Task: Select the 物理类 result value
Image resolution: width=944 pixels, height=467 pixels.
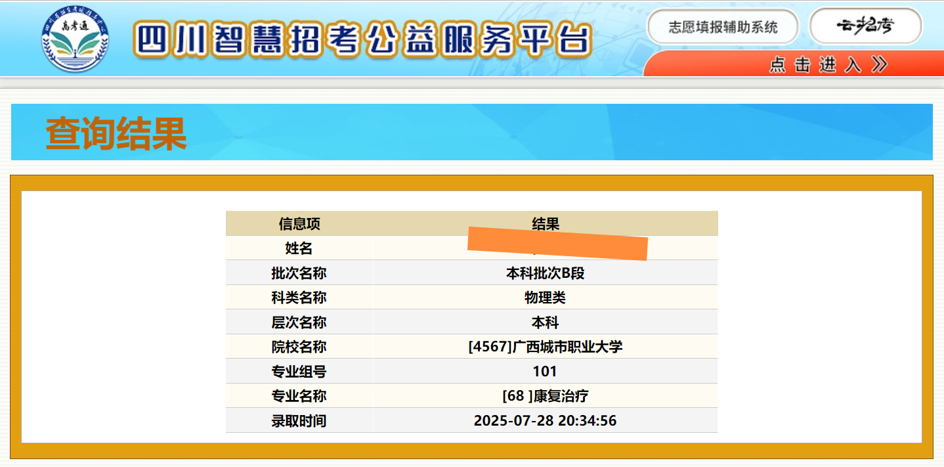Action: tap(545, 298)
